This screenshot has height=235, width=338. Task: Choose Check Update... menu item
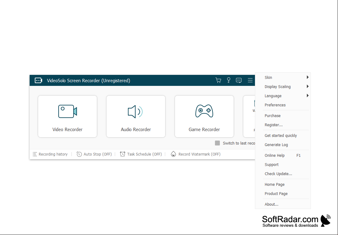(x=283, y=174)
